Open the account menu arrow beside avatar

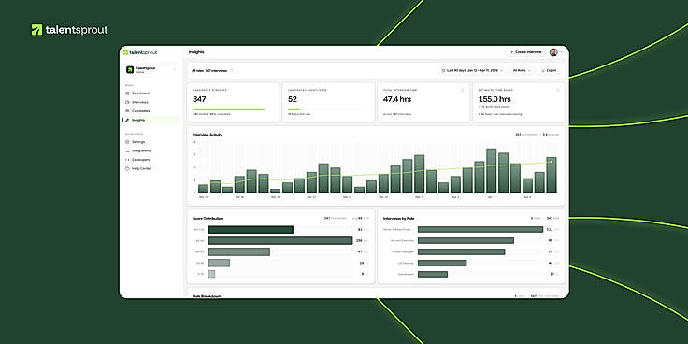[x=561, y=52]
